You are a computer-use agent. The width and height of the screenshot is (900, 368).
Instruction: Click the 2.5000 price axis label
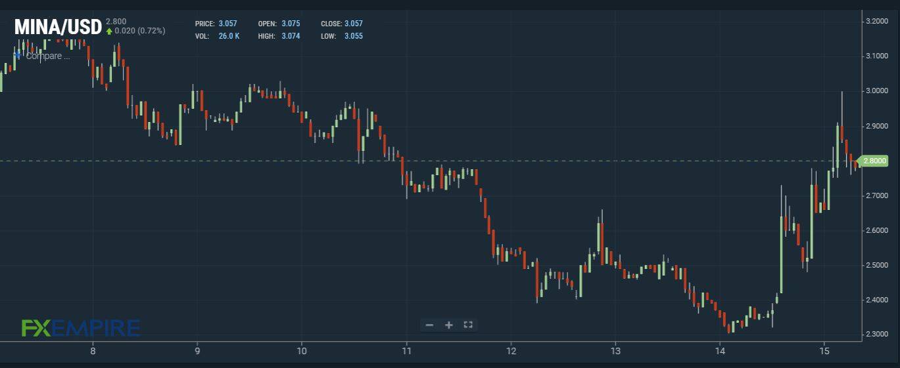(878, 266)
